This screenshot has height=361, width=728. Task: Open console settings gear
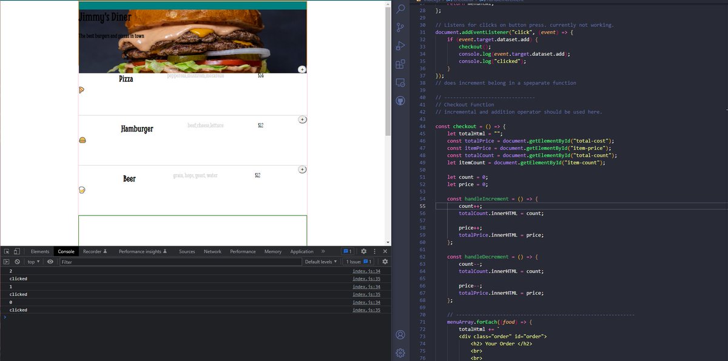click(x=385, y=261)
